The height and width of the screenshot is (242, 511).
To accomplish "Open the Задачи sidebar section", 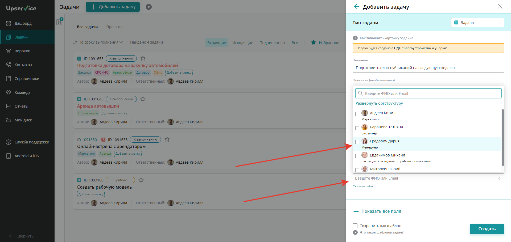I will 27,37.
